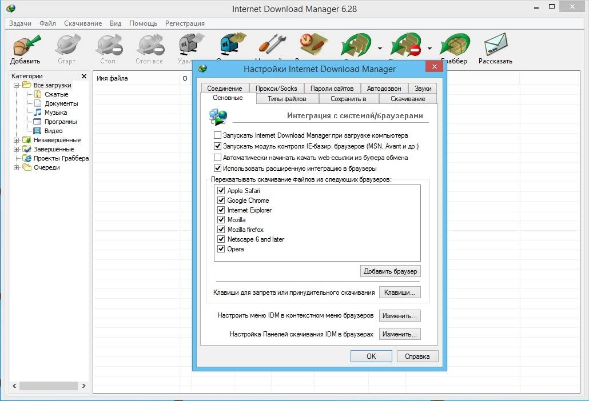Click the Стоп toolbar icon
This screenshot has width=589, height=401.
click(x=109, y=45)
